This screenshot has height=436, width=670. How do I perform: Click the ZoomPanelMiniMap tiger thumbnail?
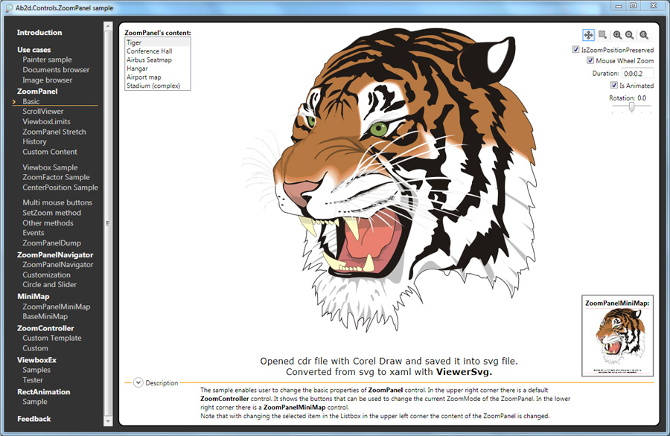click(x=615, y=339)
